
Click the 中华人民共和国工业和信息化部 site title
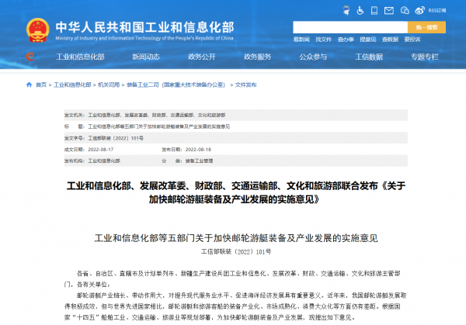click(144, 27)
